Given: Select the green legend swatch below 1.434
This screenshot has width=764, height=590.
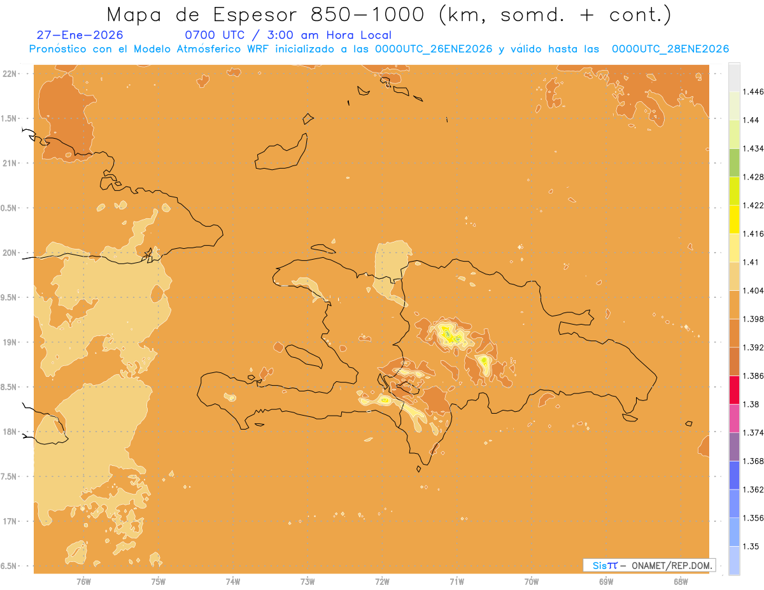Looking at the screenshot, I should coord(733,163).
